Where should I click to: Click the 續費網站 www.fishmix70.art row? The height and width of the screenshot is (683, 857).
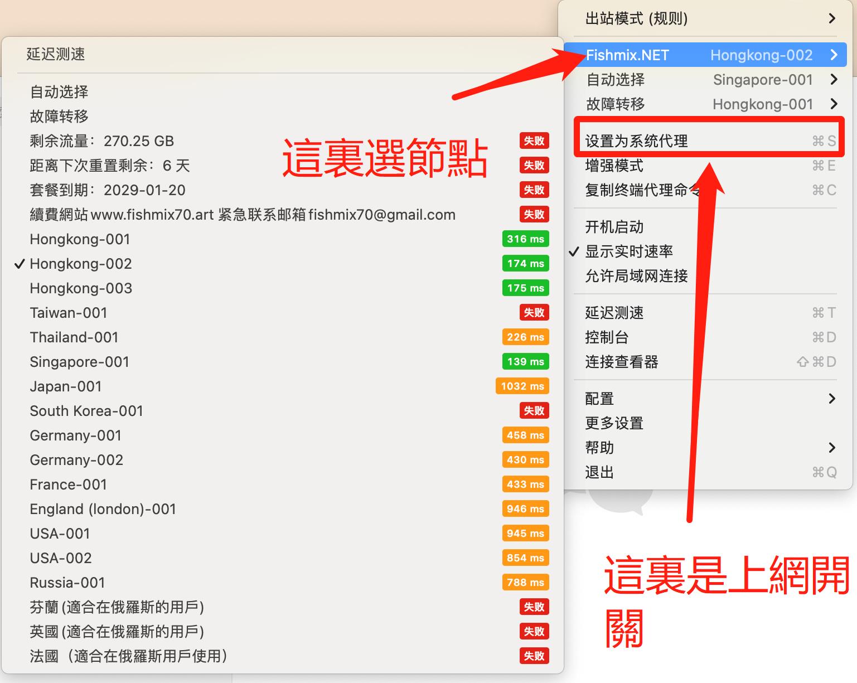[x=282, y=215]
